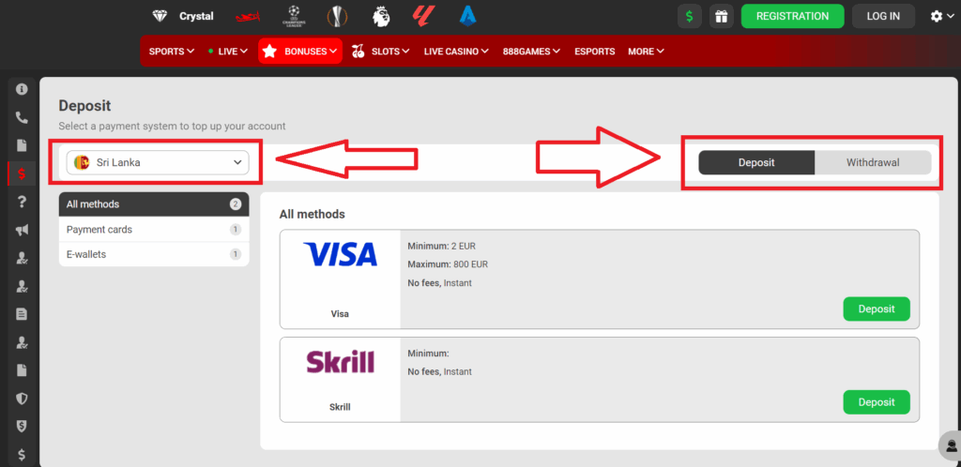This screenshot has height=467, width=961.
Task: Switch the segmented control to Deposit
Action: 757,163
